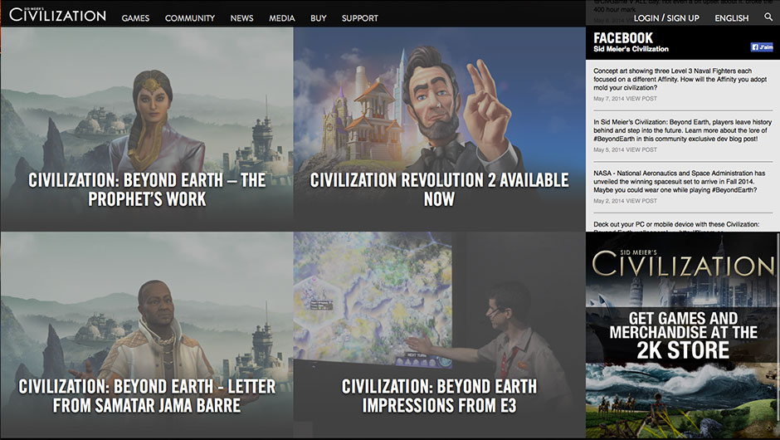This screenshot has height=440, width=780.
Task: Click Sid Meier's Civilization Facebook page name
Action: tap(631, 49)
